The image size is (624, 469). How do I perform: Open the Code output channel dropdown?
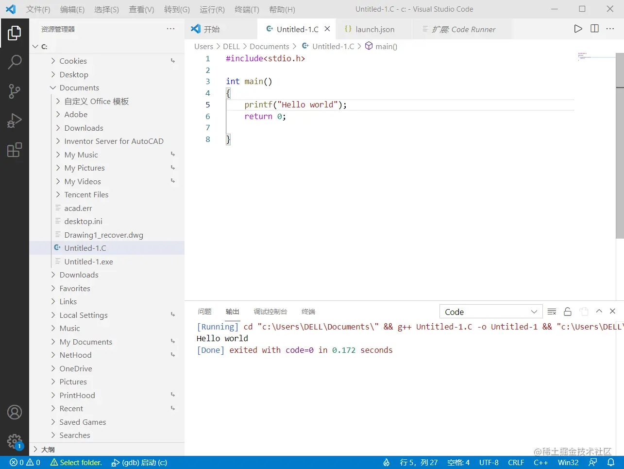pos(490,312)
